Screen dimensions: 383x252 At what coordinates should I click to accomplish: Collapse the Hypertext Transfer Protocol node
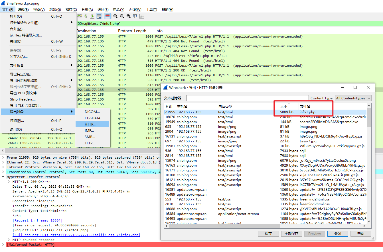coord(3,177)
